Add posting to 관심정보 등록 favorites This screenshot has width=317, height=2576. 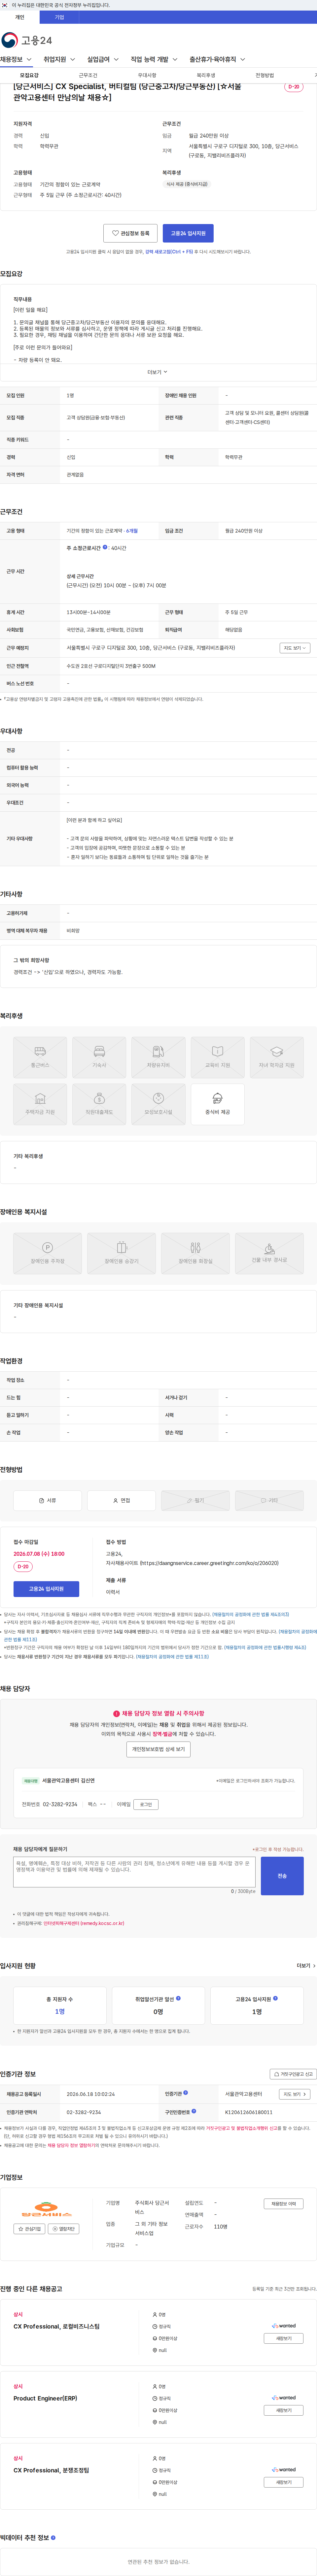pyautogui.click(x=130, y=233)
